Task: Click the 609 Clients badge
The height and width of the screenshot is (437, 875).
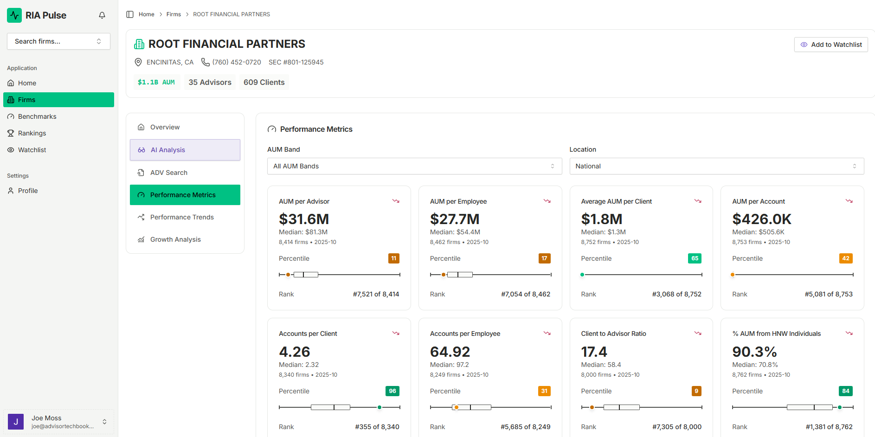Action: (264, 82)
